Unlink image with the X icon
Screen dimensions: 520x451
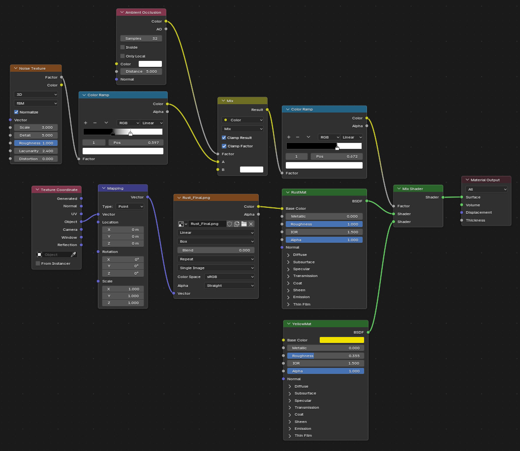(x=251, y=224)
